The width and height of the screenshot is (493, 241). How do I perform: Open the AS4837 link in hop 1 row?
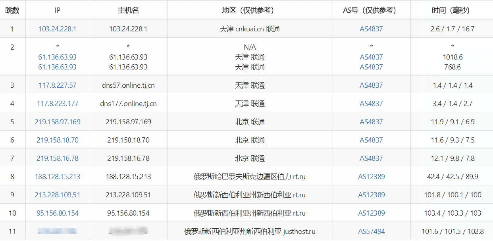pyautogui.click(x=371, y=29)
